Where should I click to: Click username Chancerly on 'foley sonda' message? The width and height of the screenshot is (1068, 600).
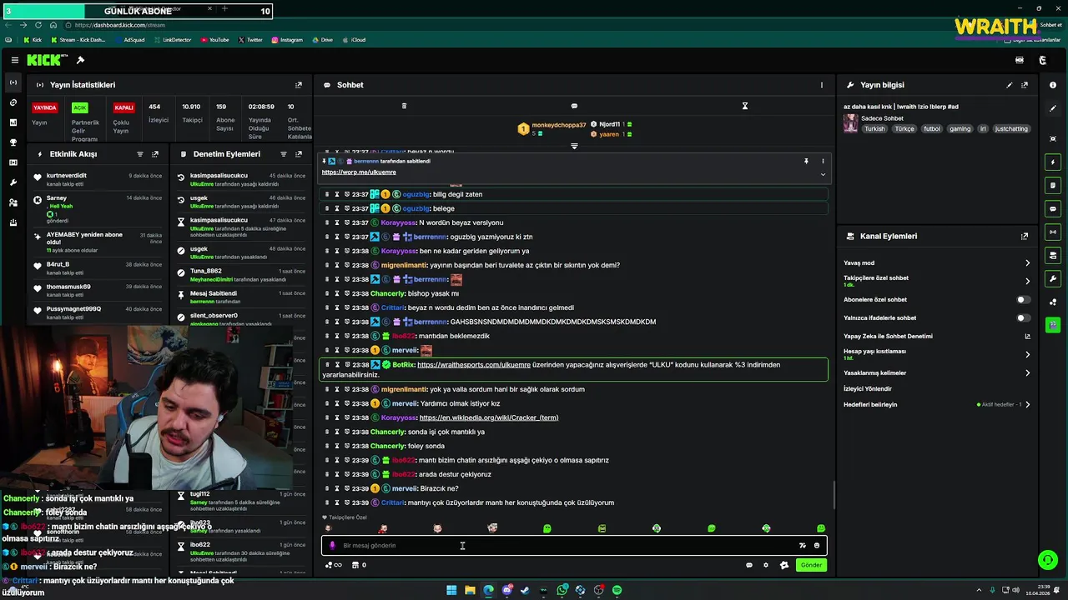[x=387, y=446]
